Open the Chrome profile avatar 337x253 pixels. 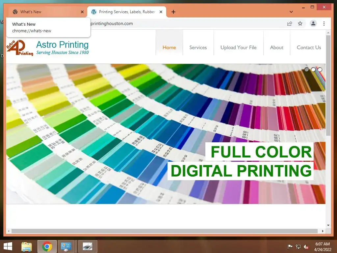coord(313,23)
